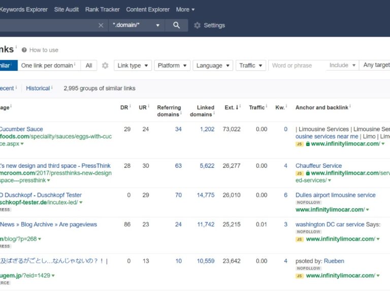Click the referring domains value 34
The image size is (390, 292).
point(178,129)
